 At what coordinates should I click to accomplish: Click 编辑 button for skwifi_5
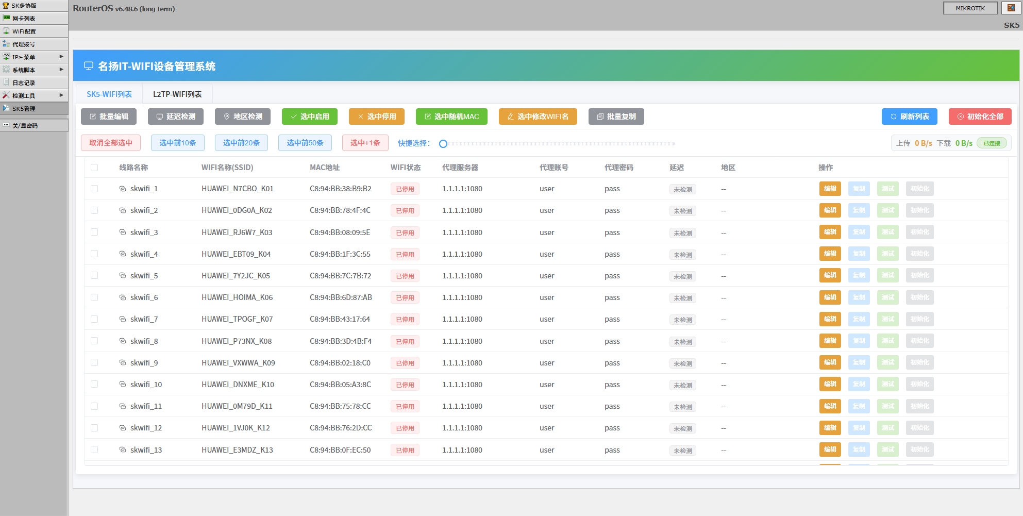(x=830, y=276)
